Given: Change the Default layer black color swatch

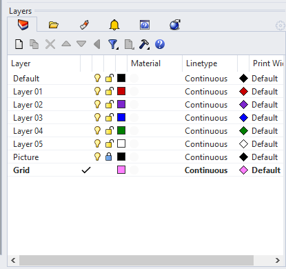Looking at the screenshot, I should pyautogui.click(x=121, y=78).
